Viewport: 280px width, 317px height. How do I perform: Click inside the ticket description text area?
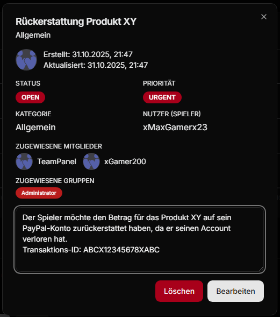click(x=140, y=239)
